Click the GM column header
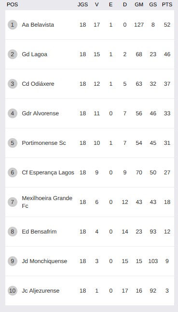Screen dimensions: 178x312 click(x=139, y=4)
